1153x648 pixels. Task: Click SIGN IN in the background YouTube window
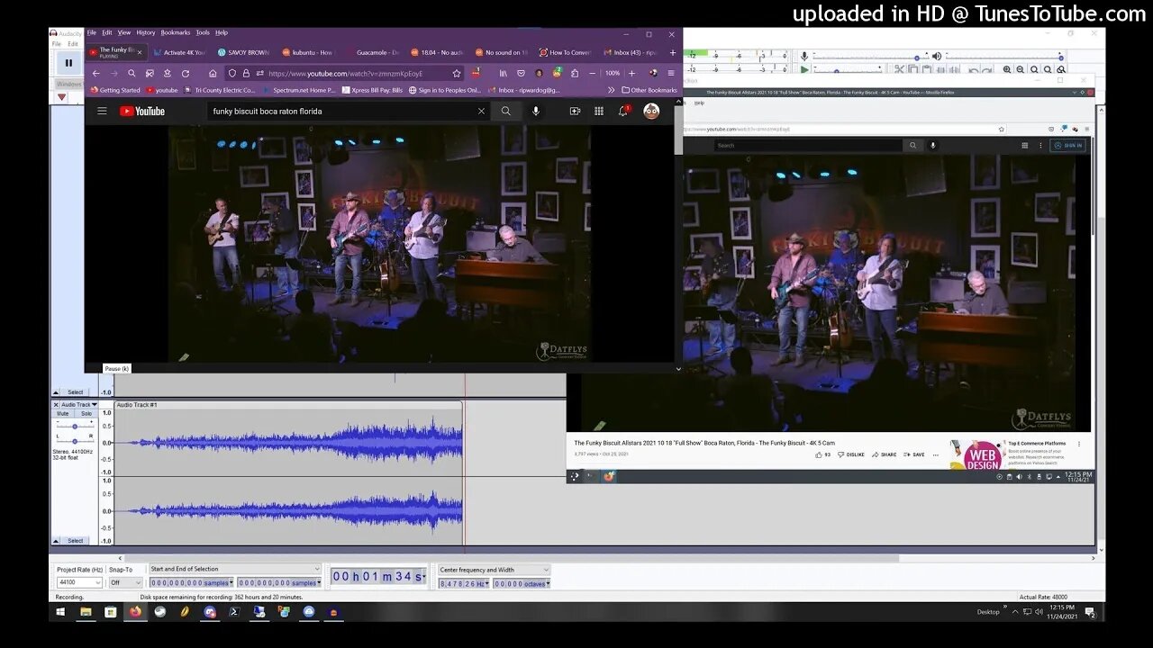click(1068, 145)
